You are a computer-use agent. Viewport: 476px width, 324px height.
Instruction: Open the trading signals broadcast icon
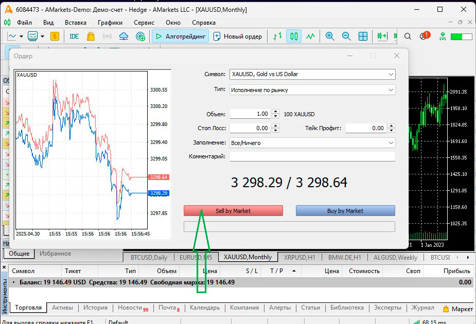coord(107,37)
